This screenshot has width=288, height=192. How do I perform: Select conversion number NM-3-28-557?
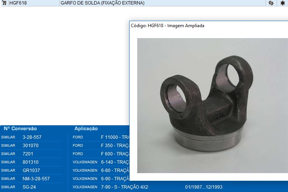[36, 179]
